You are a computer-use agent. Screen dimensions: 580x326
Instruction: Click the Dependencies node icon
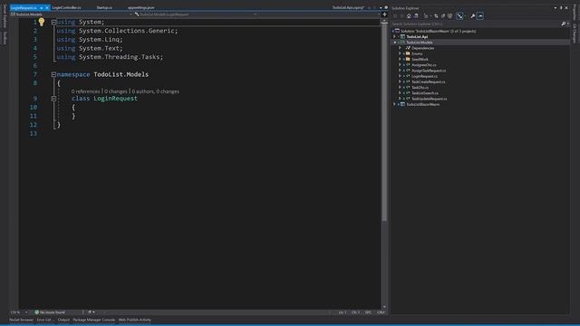tap(408, 48)
